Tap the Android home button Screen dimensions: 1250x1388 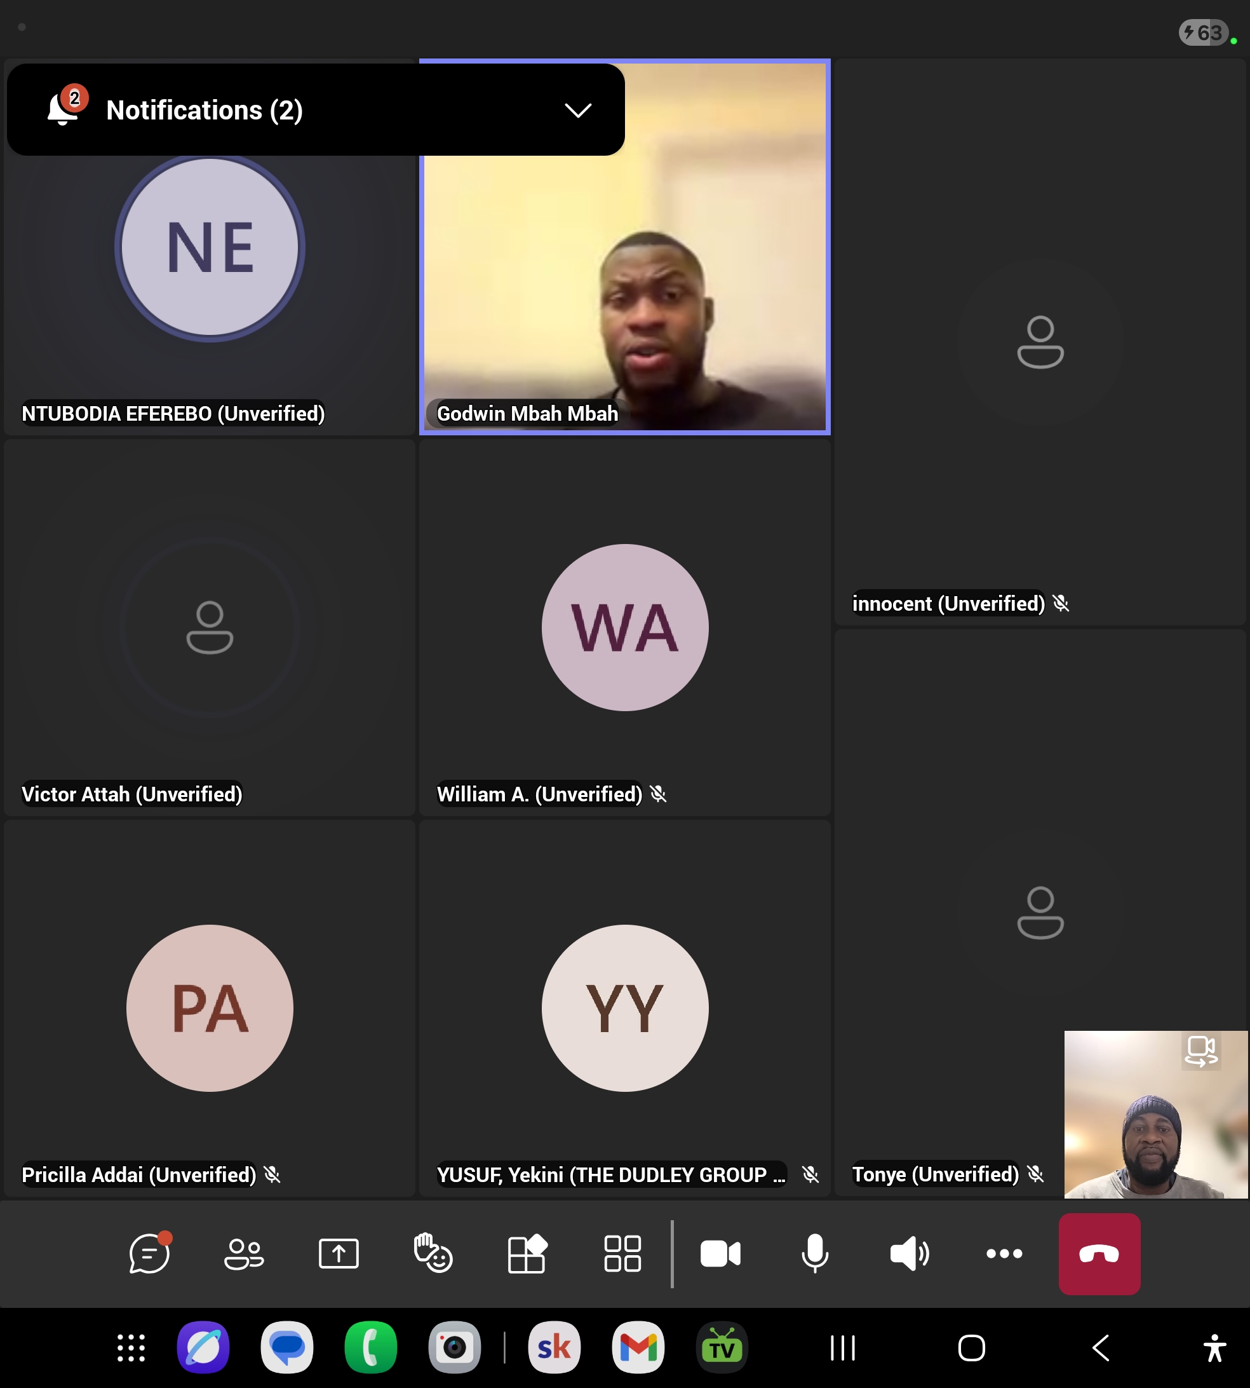pos(971,1347)
